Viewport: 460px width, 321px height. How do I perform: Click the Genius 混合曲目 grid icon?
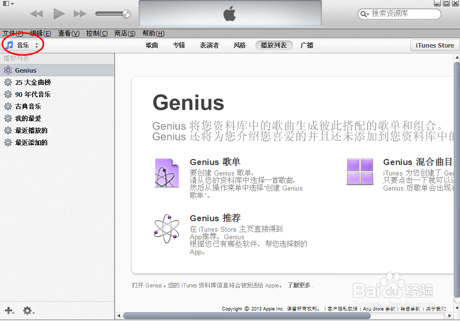click(x=360, y=172)
